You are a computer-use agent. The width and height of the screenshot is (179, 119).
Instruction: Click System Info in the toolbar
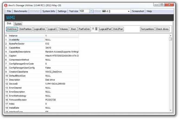(x=49, y=11)
